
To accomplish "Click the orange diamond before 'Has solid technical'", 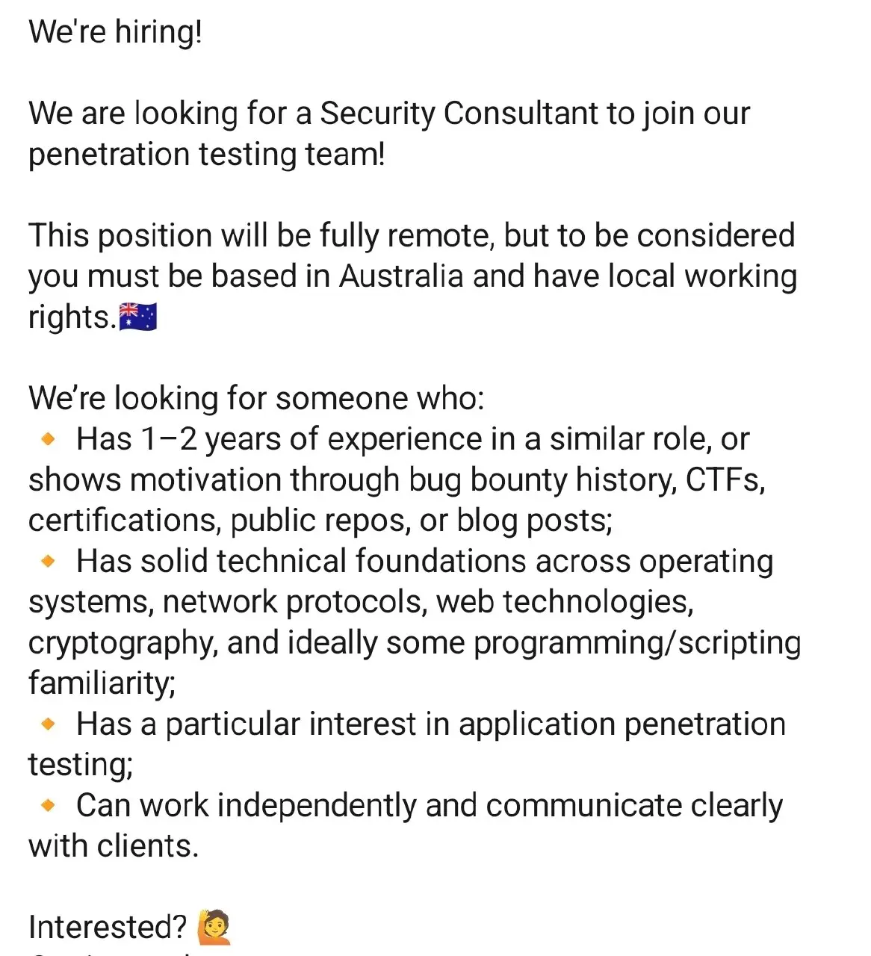I will (x=49, y=562).
